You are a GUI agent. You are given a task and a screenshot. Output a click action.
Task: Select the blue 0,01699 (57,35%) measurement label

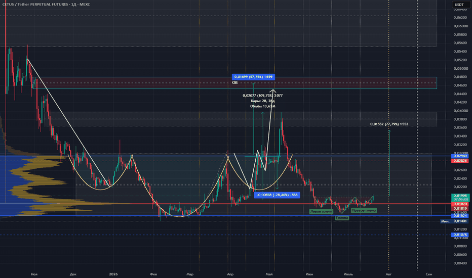click(x=253, y=77)
